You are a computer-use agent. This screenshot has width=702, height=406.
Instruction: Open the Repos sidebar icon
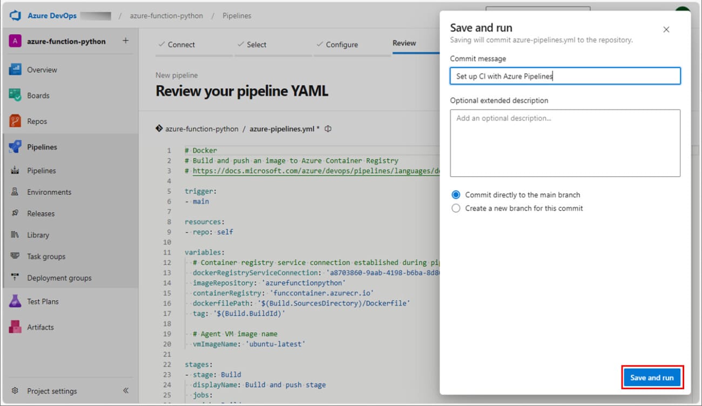[15, 121]
